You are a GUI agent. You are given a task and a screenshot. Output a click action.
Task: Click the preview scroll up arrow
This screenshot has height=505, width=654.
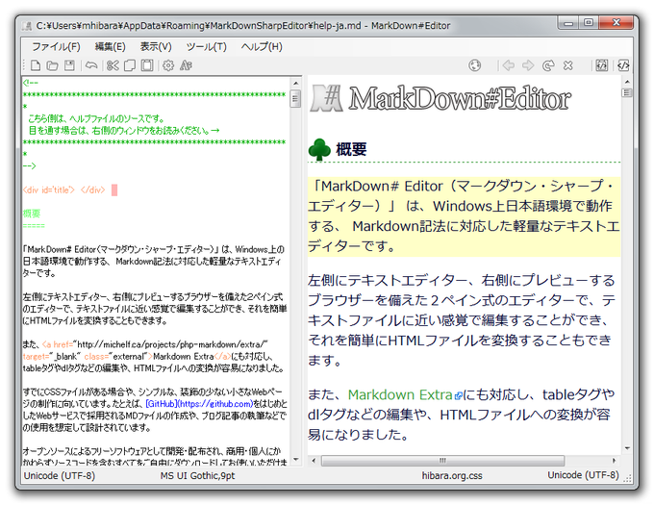pos(627,82)
